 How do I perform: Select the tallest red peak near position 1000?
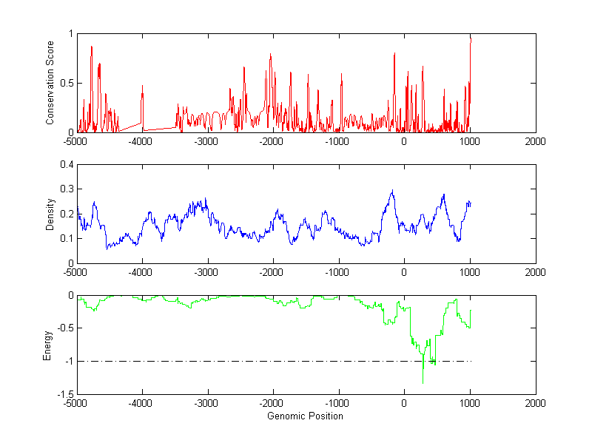point(470,38)
